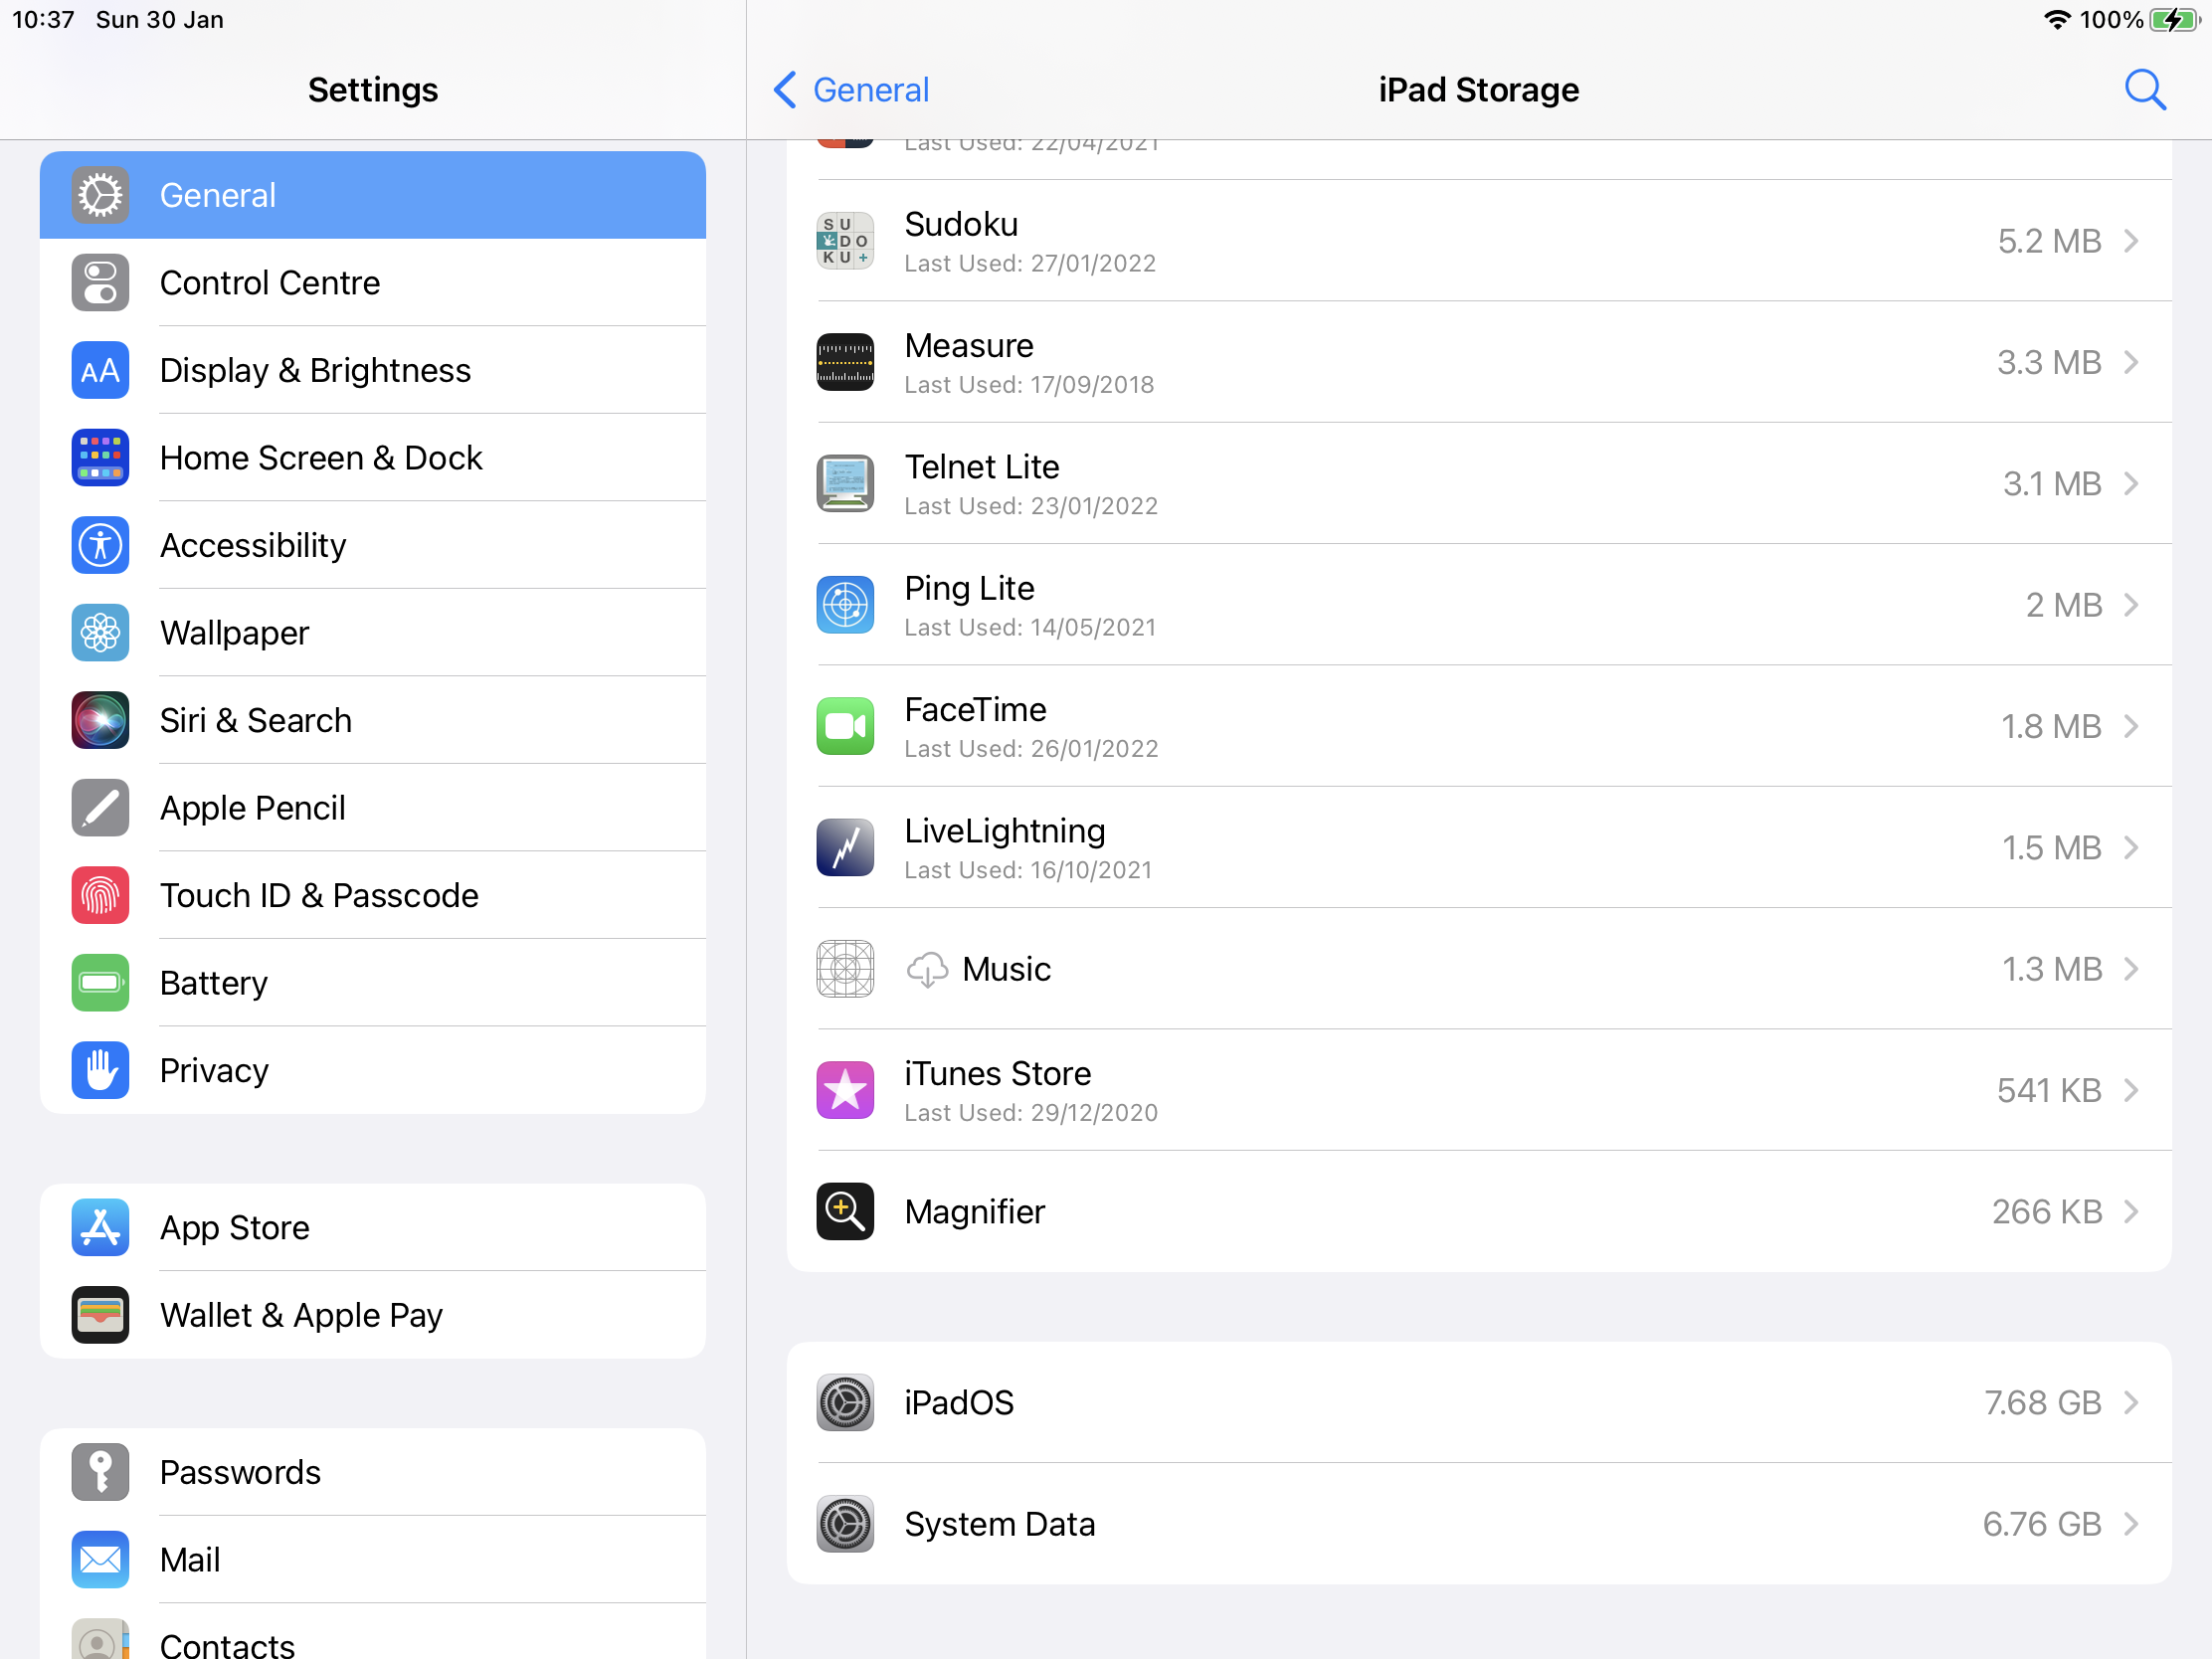
Task: Tap the iPadOS gear icon
Action: click(845, 1403)
